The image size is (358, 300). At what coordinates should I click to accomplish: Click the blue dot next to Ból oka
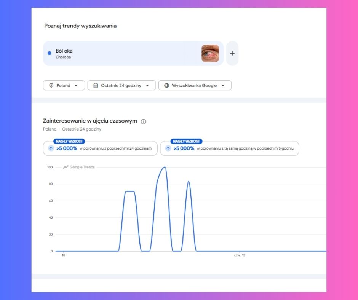point(49,53)
